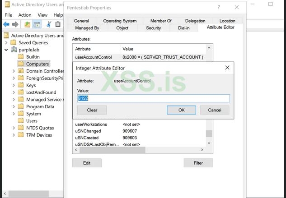The height and width of the screenshot is (198, 286).
Task: Click the Forward arrow toolbar icon
Action: (x=15, y=24)
